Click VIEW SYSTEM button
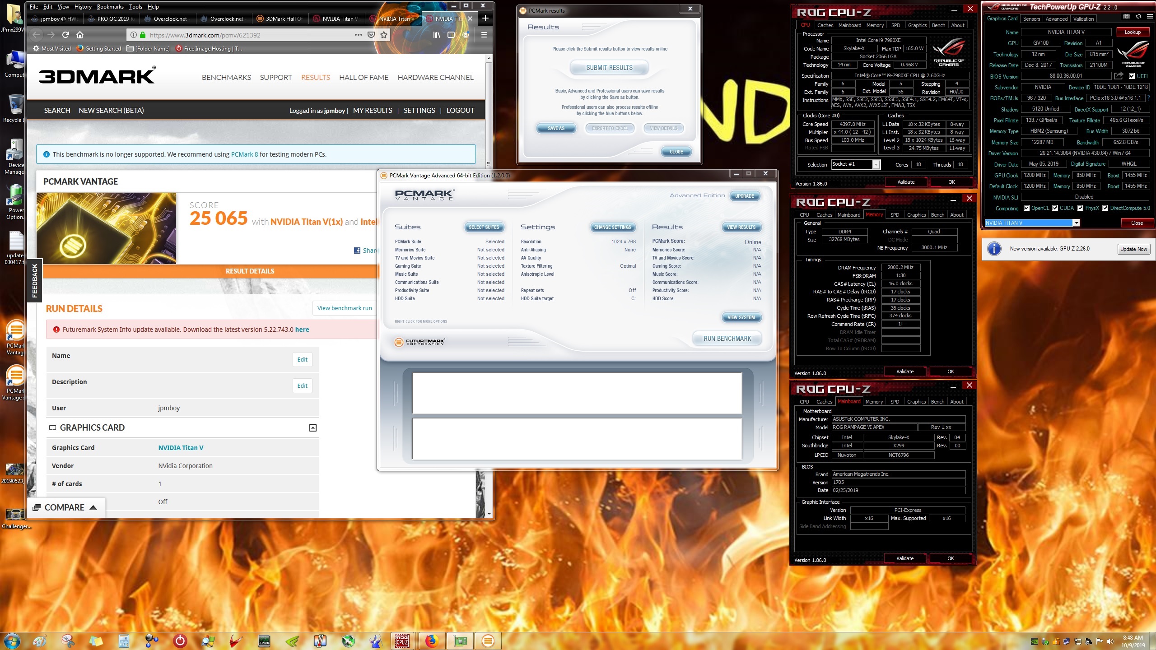 pos(741,317)
